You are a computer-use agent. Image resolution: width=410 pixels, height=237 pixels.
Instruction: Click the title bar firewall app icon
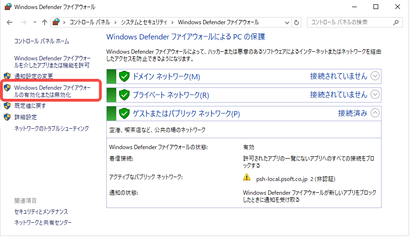(8, 7)
